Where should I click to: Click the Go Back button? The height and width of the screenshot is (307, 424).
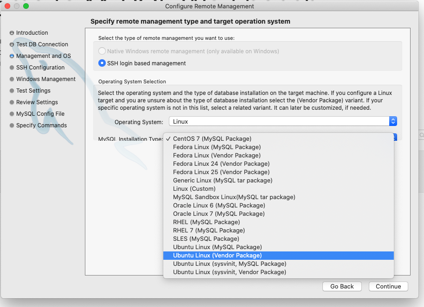click(342, 287)
